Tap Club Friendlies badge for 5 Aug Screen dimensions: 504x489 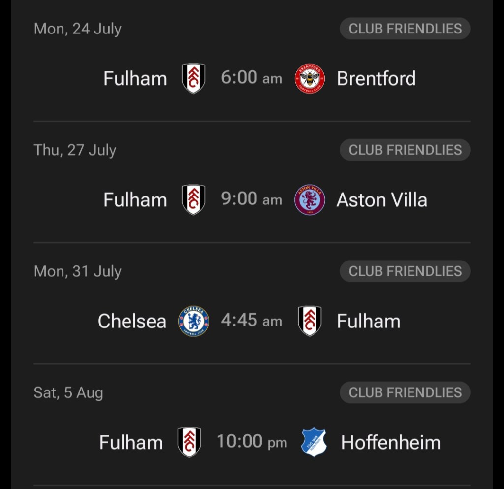(405, 392)
